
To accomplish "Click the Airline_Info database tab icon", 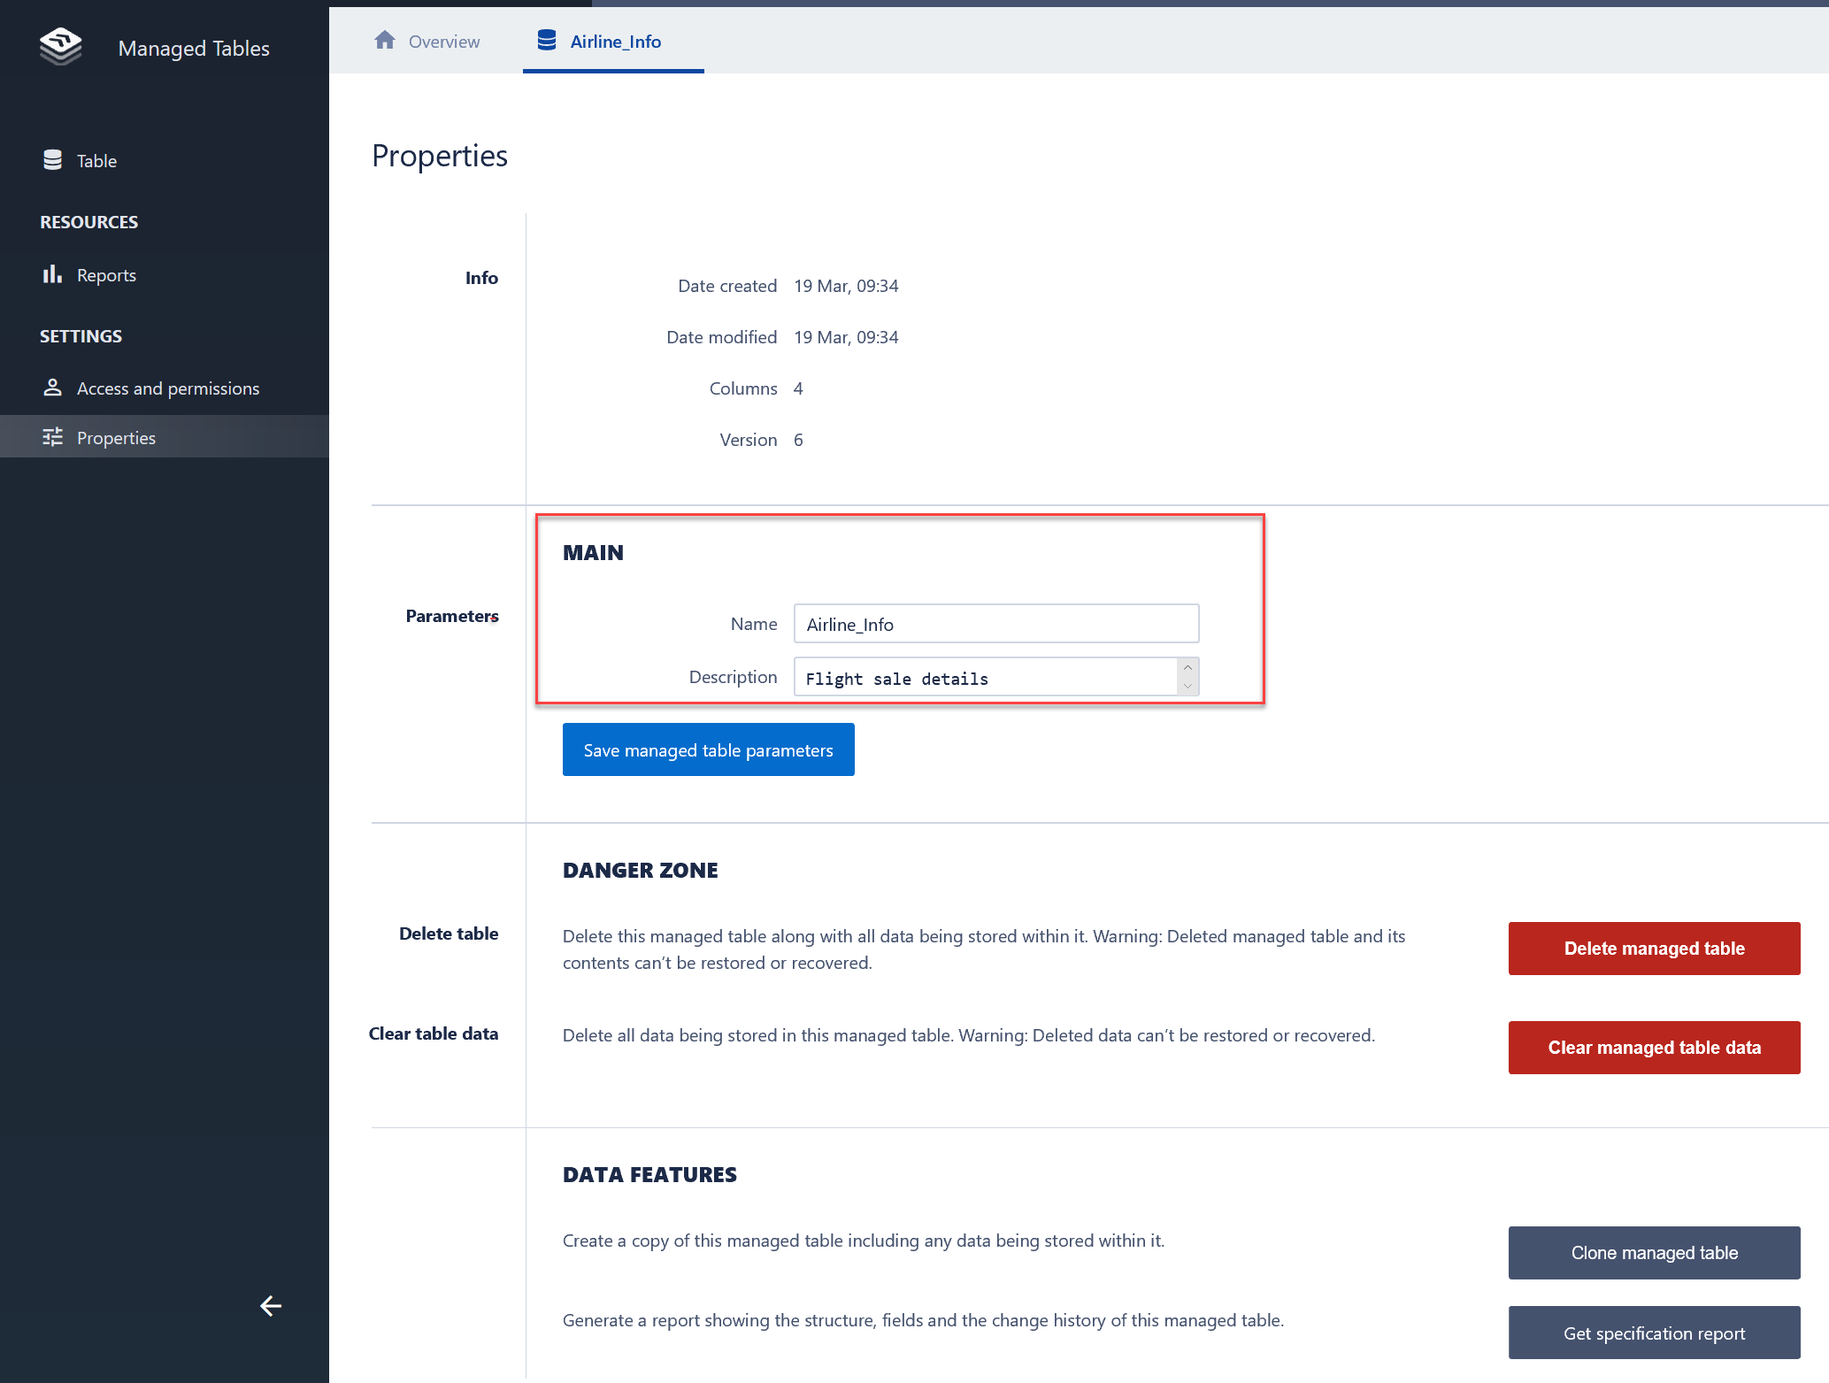I will coord(547,41).
